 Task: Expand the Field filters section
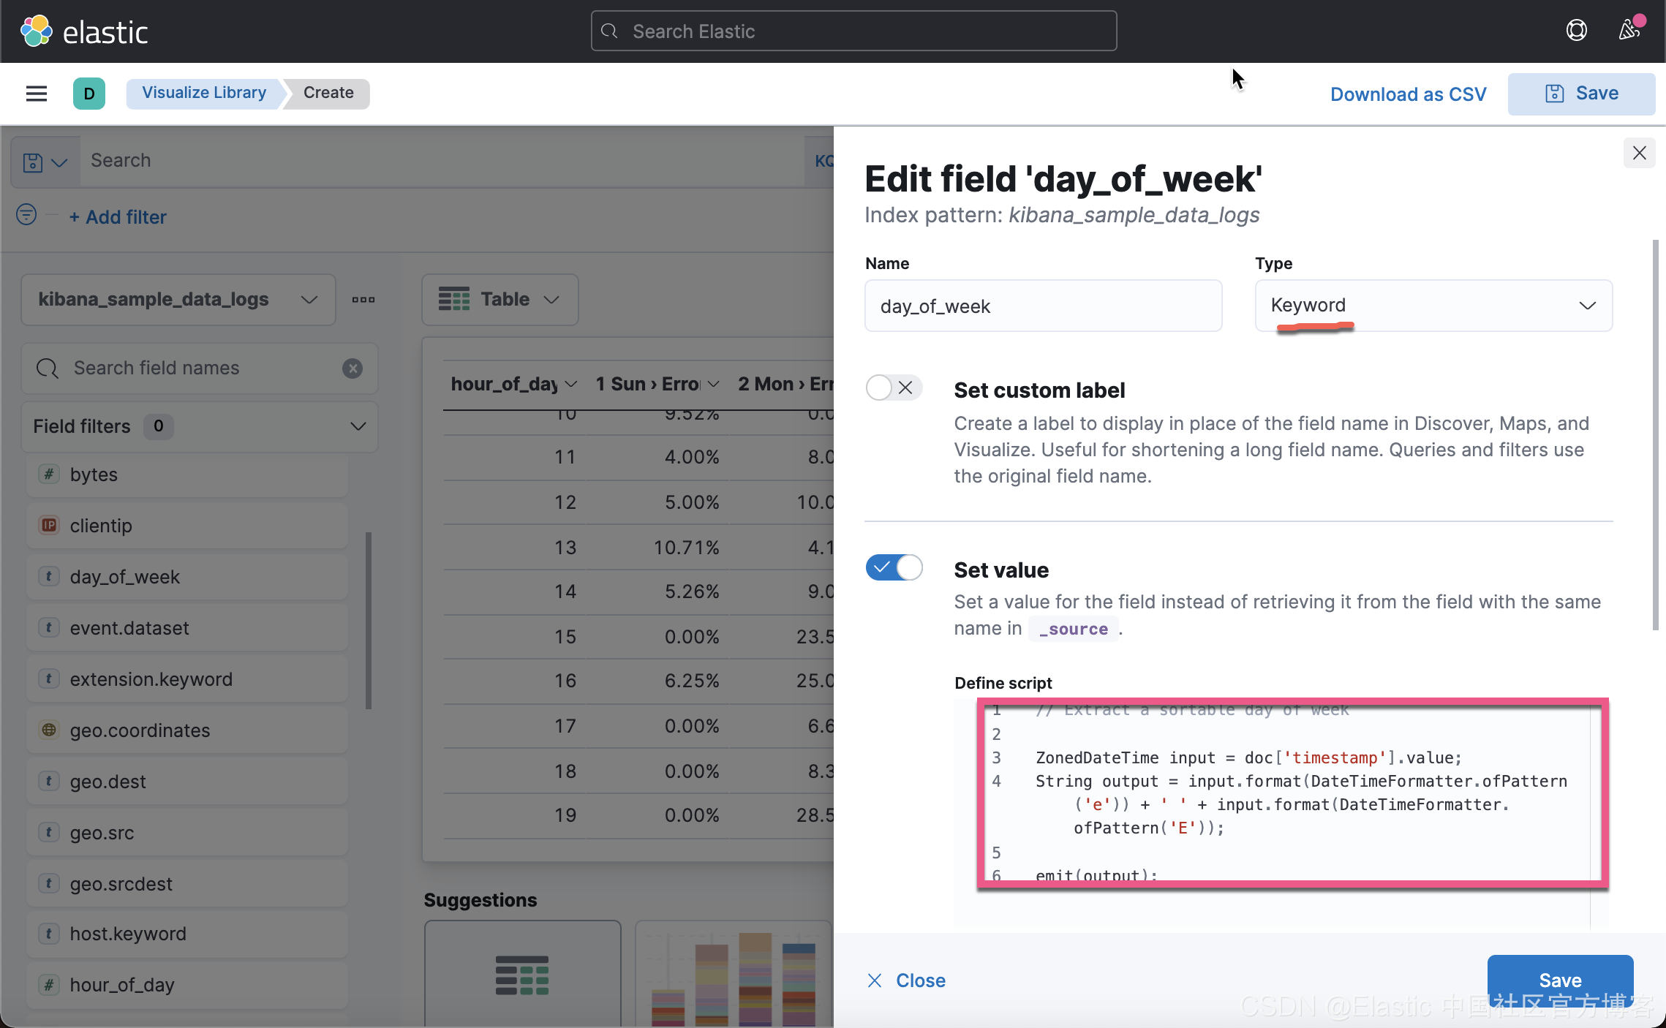click(x=199, y=426)
